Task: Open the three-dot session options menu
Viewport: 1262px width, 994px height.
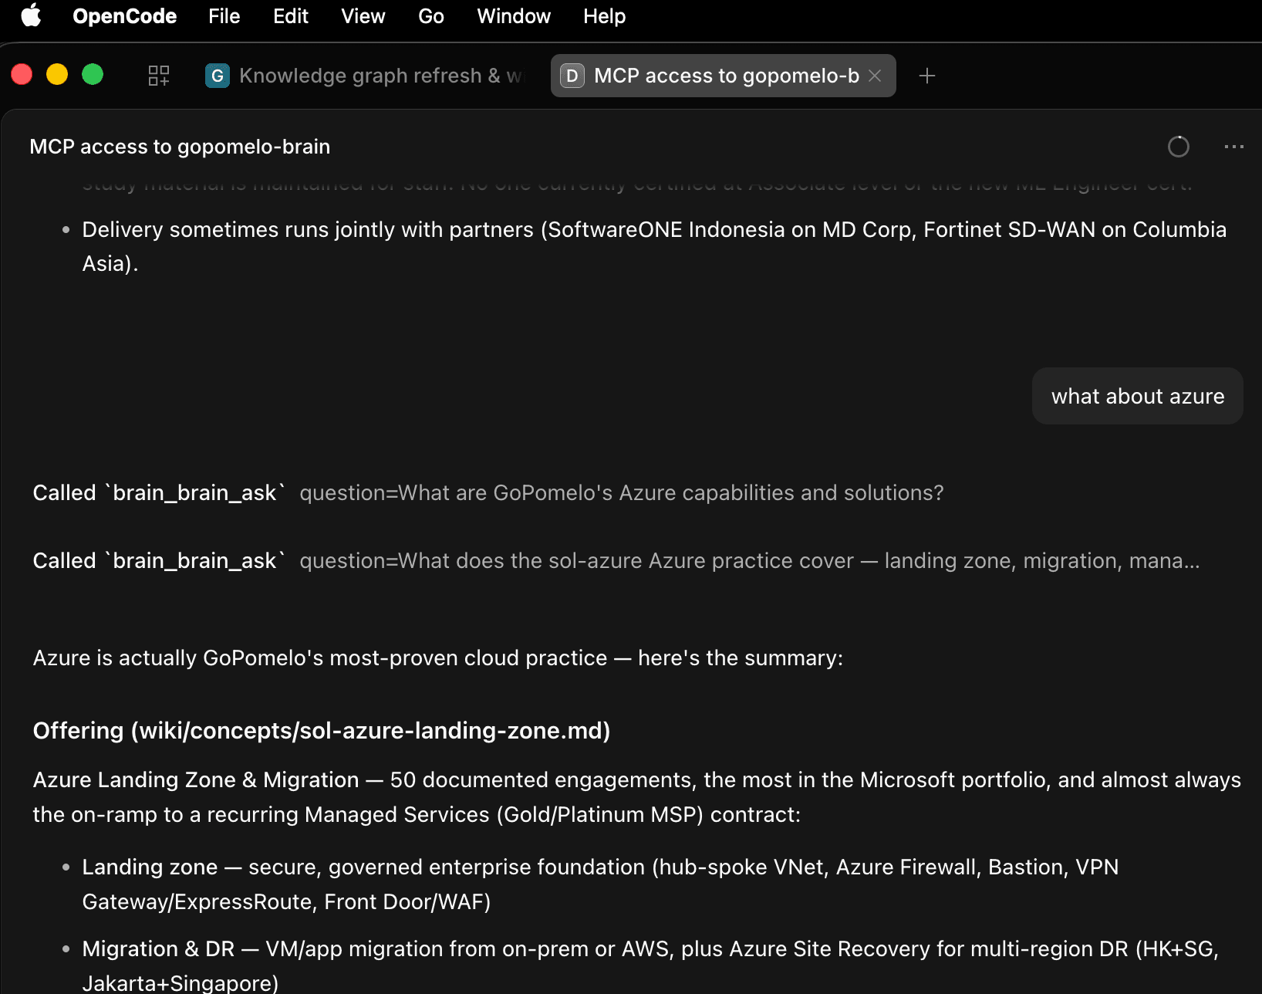Action: [1234, 147]
